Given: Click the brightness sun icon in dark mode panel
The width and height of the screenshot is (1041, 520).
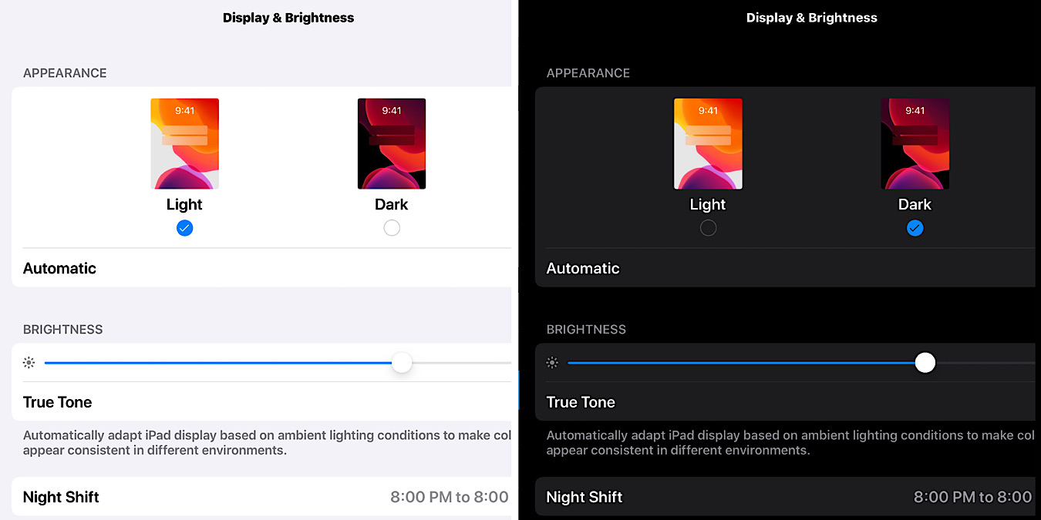Looking at the screenshot, I should pos(552,362).
